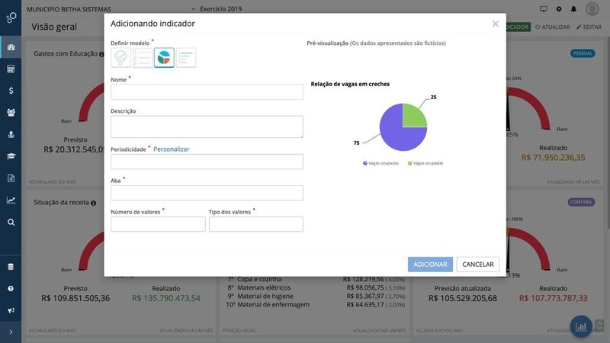Open the calculator section in sidebar
The width and height of the screenshot is (610, 343).
[x=11, y=69]
